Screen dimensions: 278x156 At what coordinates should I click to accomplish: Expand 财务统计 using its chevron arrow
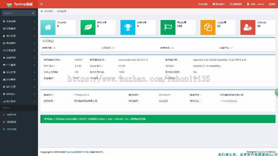pyautogui.click(x=34, y=94)
